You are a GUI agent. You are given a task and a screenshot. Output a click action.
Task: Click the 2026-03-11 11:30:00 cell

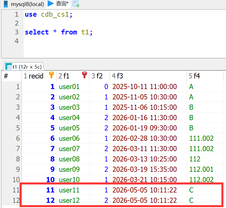(148, 149)
